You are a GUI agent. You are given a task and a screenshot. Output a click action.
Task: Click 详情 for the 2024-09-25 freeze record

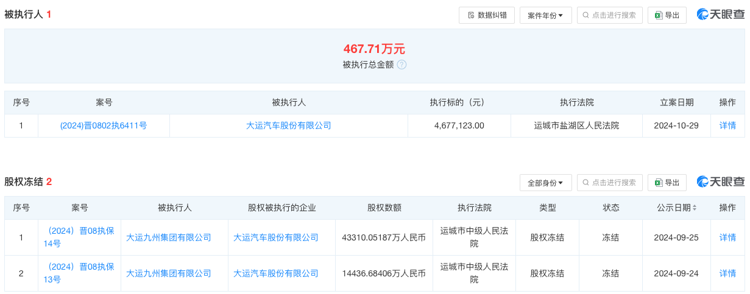tap(727, 237)
